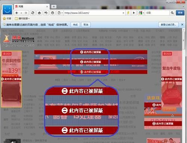Click blocked label in lower right sidebar ad
Image resolution: width=187 pixels, height=143 pixels.
pyautogui.click(x=163, y=124)
